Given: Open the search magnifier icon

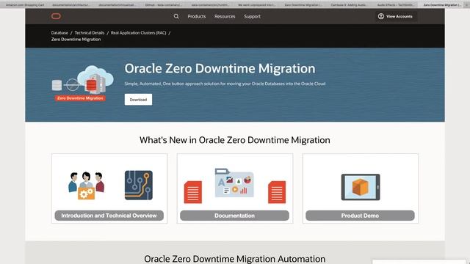Looking at the screenshot, I should coord(176,16).
